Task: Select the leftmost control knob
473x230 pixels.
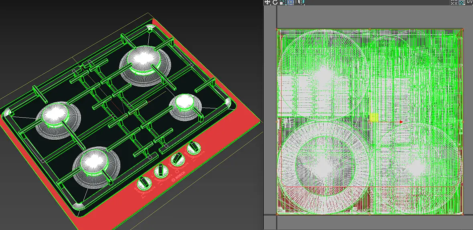Action: coord(144,183)
